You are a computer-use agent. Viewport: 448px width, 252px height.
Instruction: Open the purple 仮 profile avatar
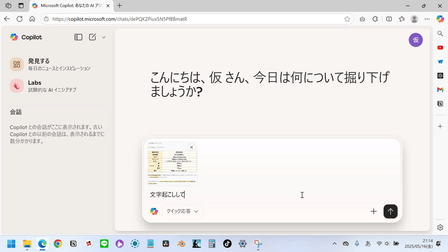(415, 40)
